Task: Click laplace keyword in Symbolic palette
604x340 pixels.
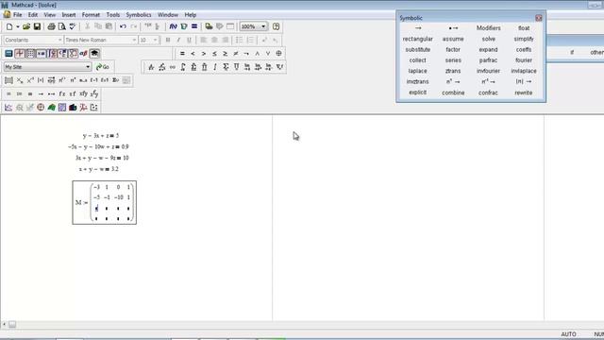Action: [x=417, y=71]
